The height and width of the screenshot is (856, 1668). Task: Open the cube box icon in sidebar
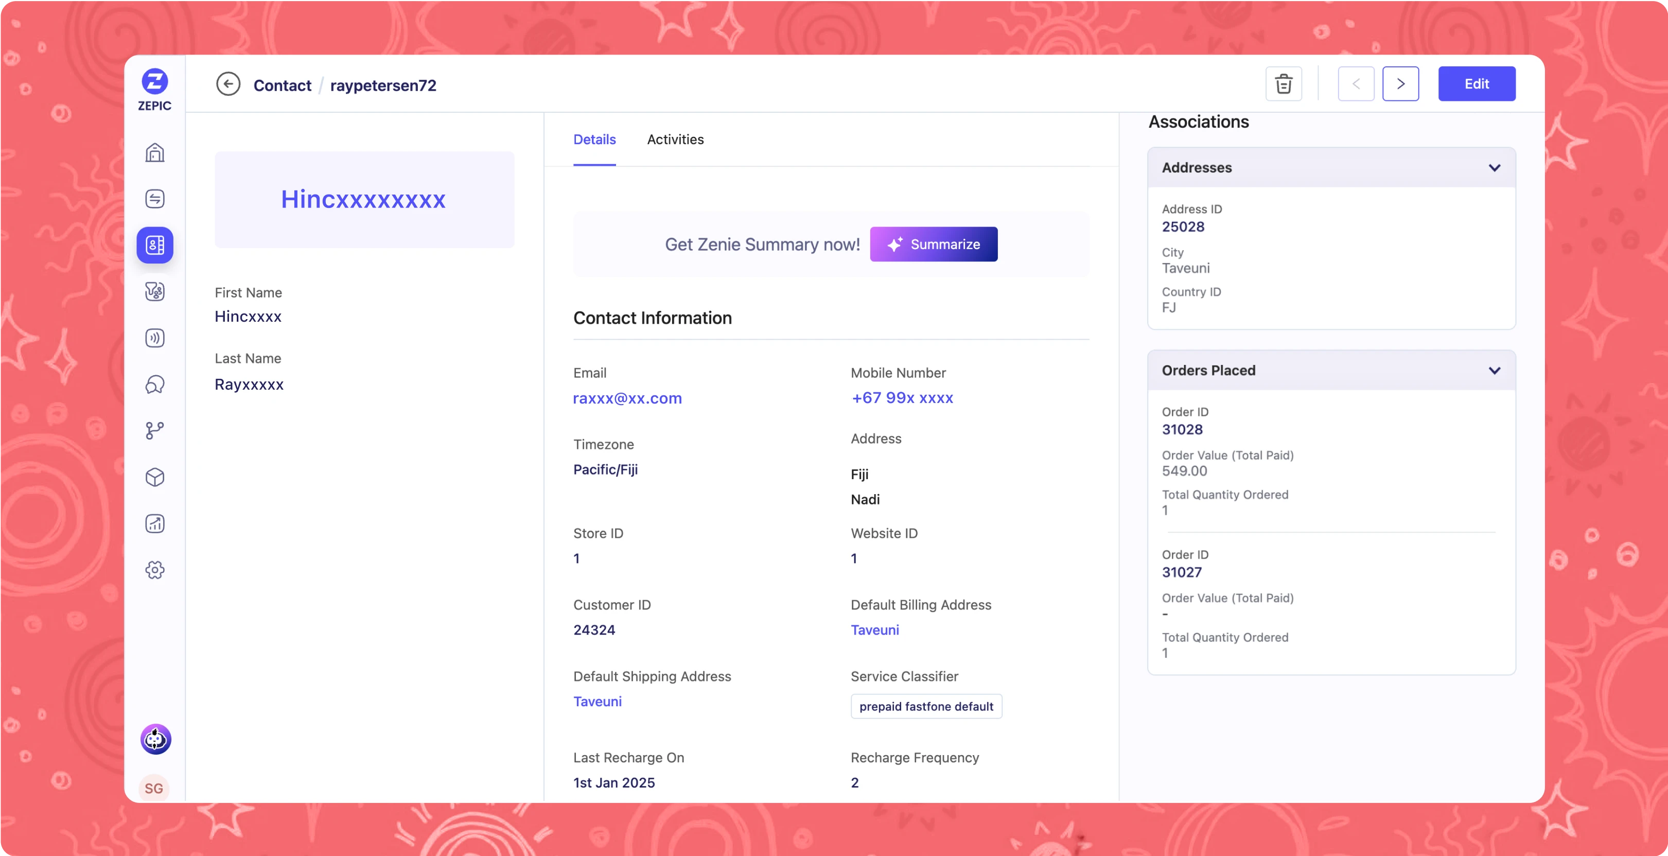click(155, 477)
